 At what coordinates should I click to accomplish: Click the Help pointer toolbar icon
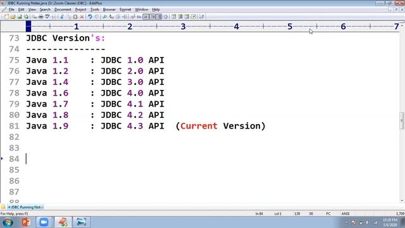(201, 17)
